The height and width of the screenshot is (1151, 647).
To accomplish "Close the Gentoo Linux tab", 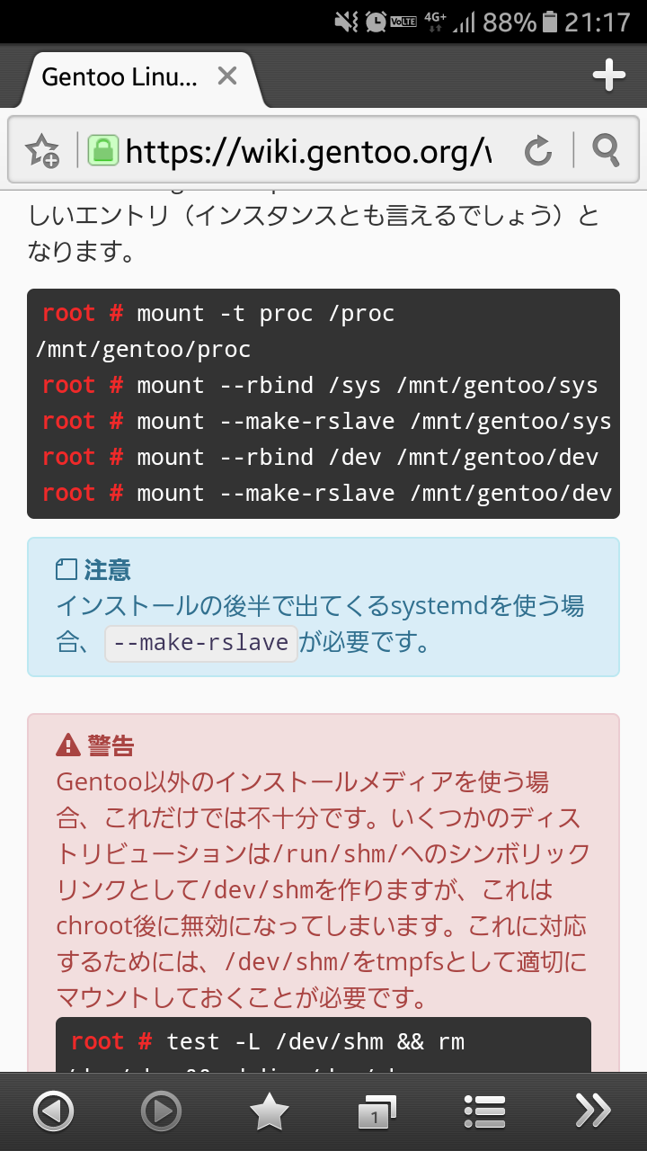I will pyautogui.click(x=227, y=76).
